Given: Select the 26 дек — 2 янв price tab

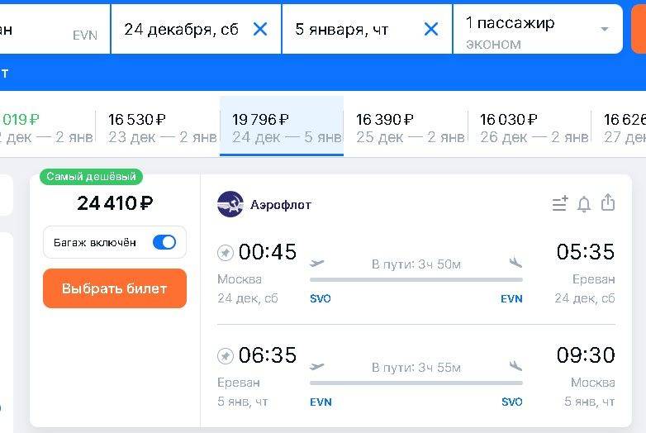Looking at the screenshot, I should click(533, 128).
